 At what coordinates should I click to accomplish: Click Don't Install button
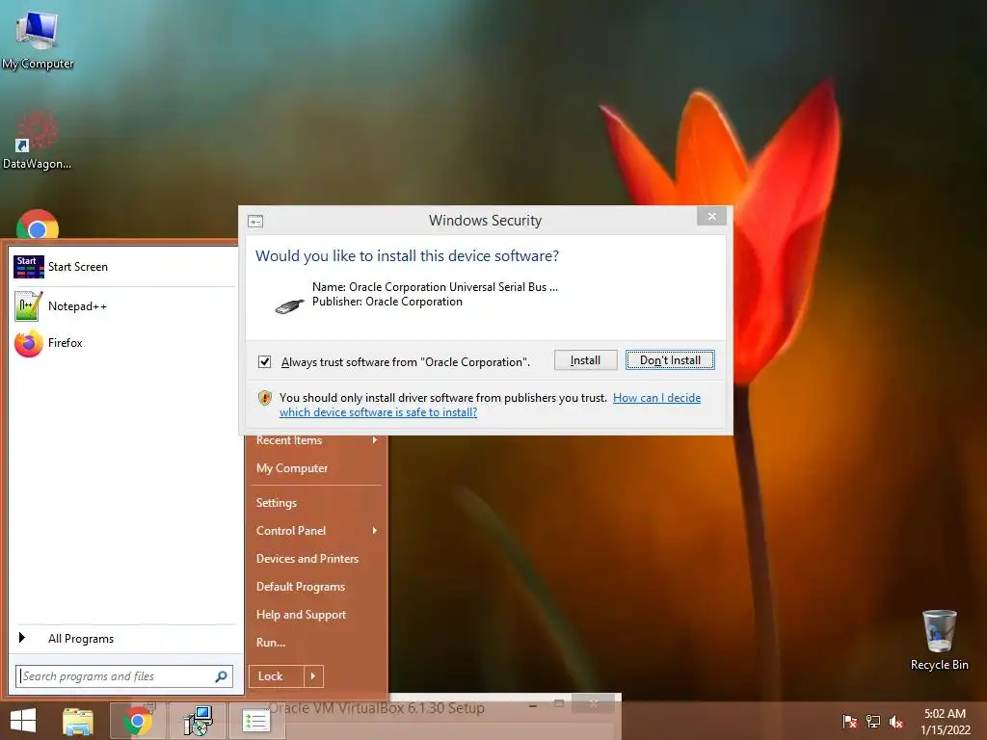tap(670, 360)
